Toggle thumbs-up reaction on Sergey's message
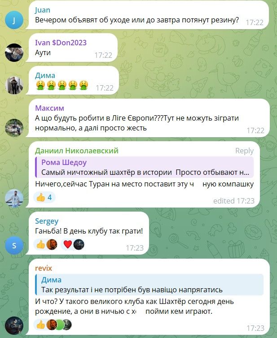Screen dimensions: 277x338 point(46,244)
